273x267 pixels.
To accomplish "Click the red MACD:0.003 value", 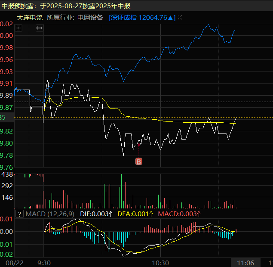I will click(179, 214).
